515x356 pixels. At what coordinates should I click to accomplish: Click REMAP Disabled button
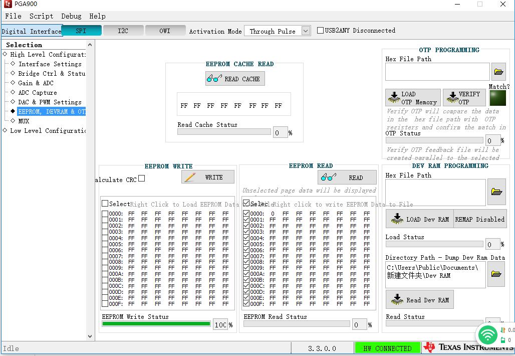[x=480, y=219]
